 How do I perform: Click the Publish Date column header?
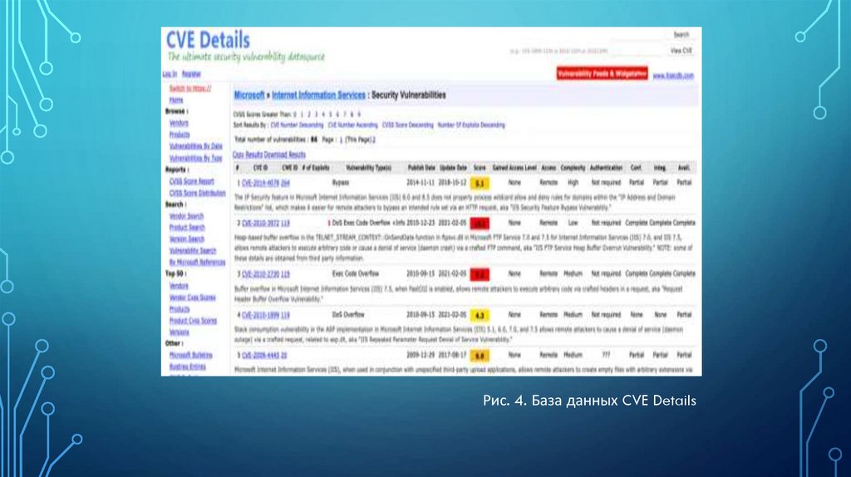[x=421, y=168]
